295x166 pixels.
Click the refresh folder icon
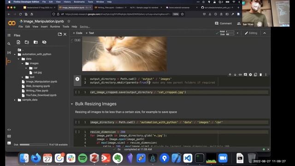[27, 42]
